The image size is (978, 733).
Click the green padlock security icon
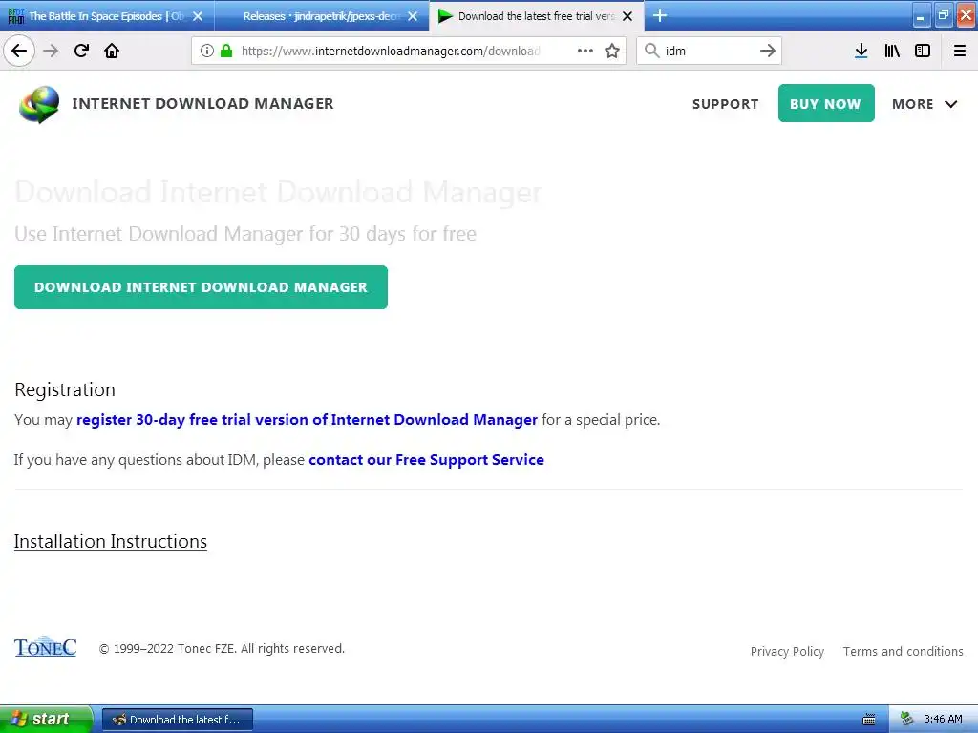pyautogui.click(x=226, y=51)
